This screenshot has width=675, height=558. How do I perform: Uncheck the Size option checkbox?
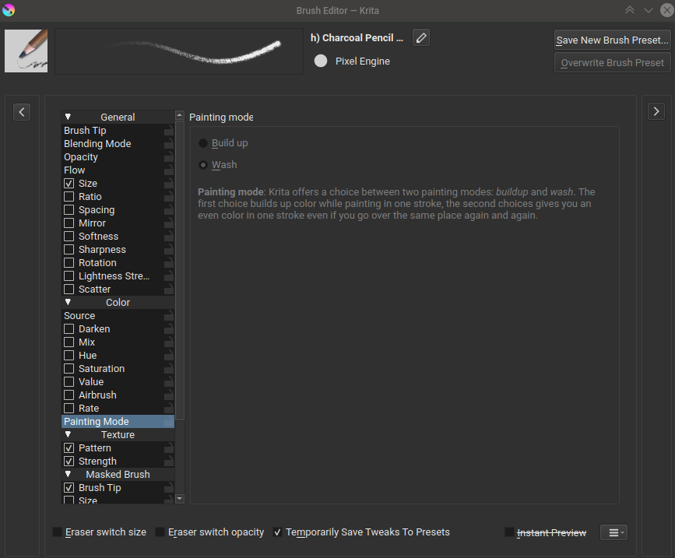tap(69, 184)
